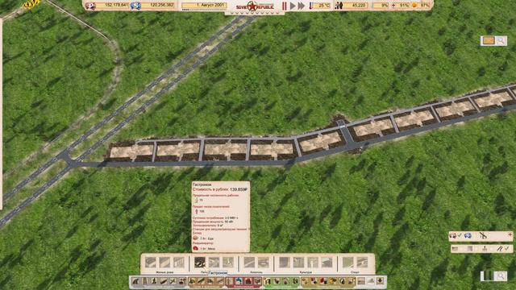516x290 pixels.
Task: Open last icon in brown toolbar group
Action: click(220, 281)
